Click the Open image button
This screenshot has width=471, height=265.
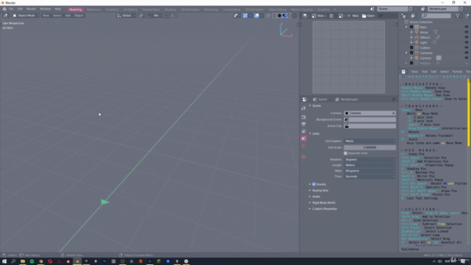369,15
